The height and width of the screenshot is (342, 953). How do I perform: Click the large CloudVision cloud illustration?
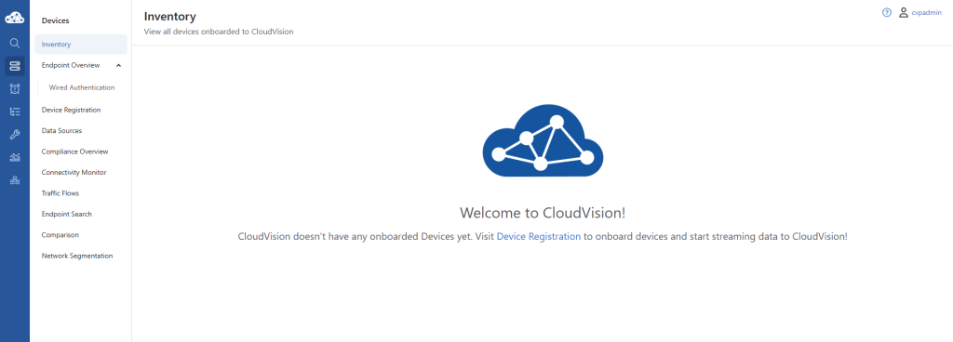point(543,140)
